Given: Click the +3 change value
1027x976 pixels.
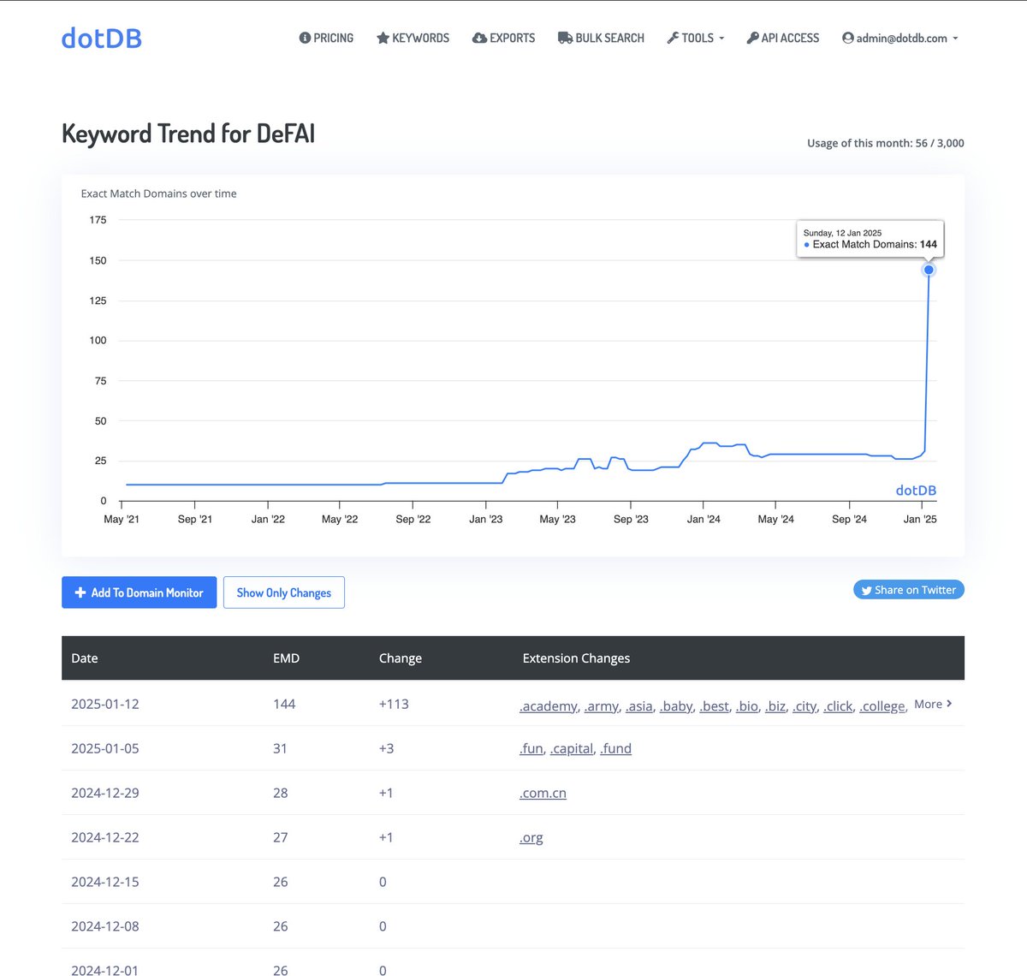Looking at the screenshot, I should point(387,748).
